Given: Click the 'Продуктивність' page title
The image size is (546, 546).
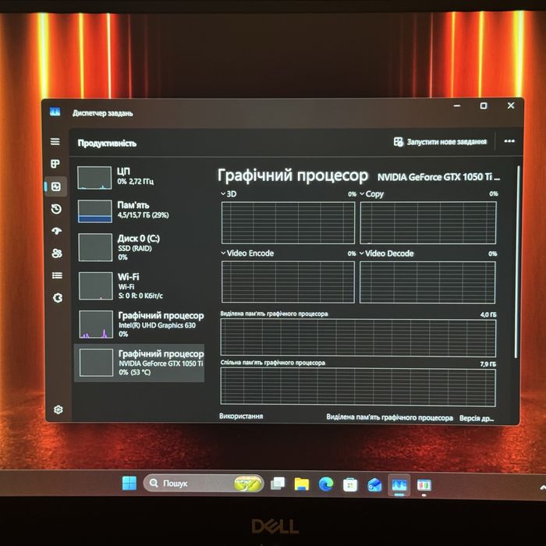Looking at the screenshot, I should pyautogui.click(x=107, y=143).
